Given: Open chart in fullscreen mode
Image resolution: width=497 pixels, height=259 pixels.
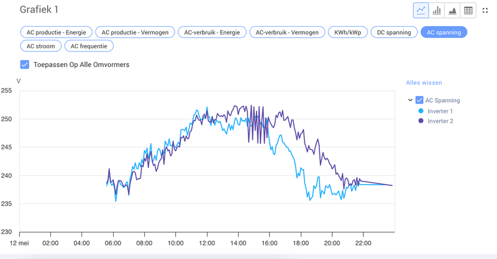Looking at the screenshot, I should coord(485,10).
